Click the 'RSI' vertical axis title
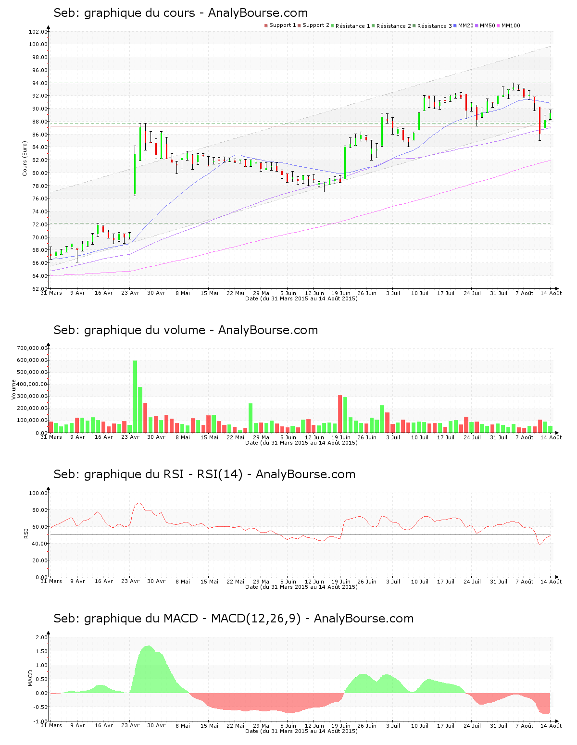Screen dimensions: 577x745 tap(26, 533)
